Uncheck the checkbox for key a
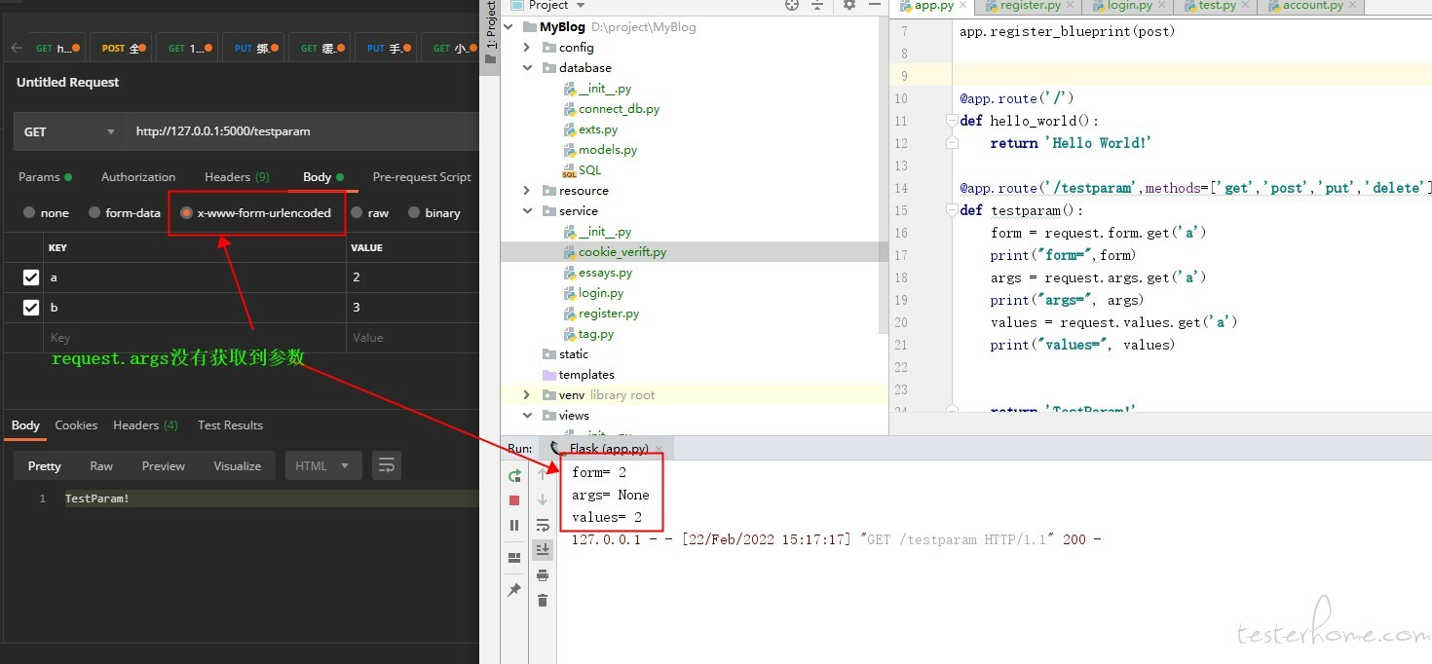 (31, 277)
